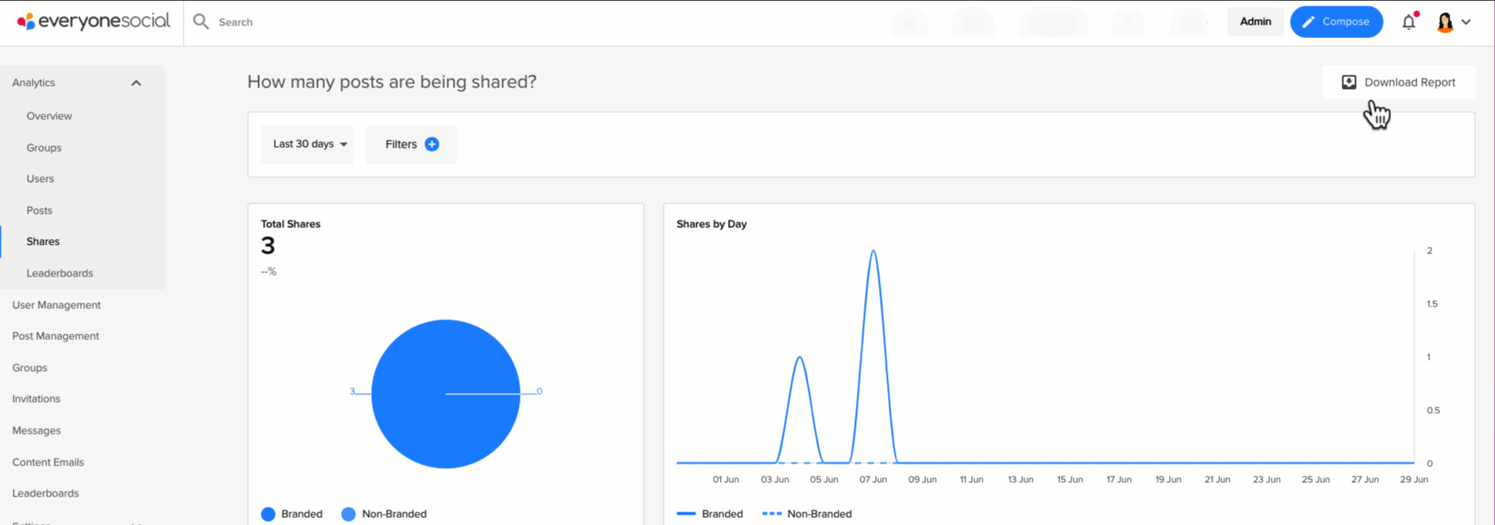Open the notifications bell
The width and height of the screenshot is (1495, 525).
[x=1408, y=21]
